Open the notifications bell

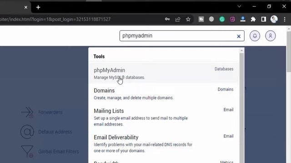(255, 36)
